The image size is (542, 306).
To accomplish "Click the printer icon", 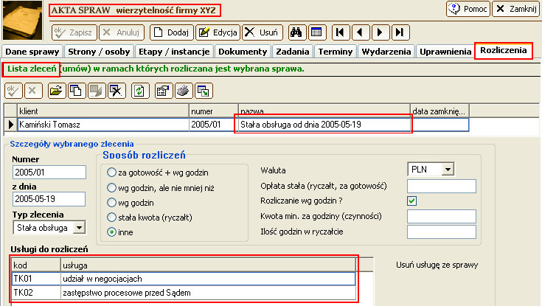I will pyautogui.click(x=184, y=91).
